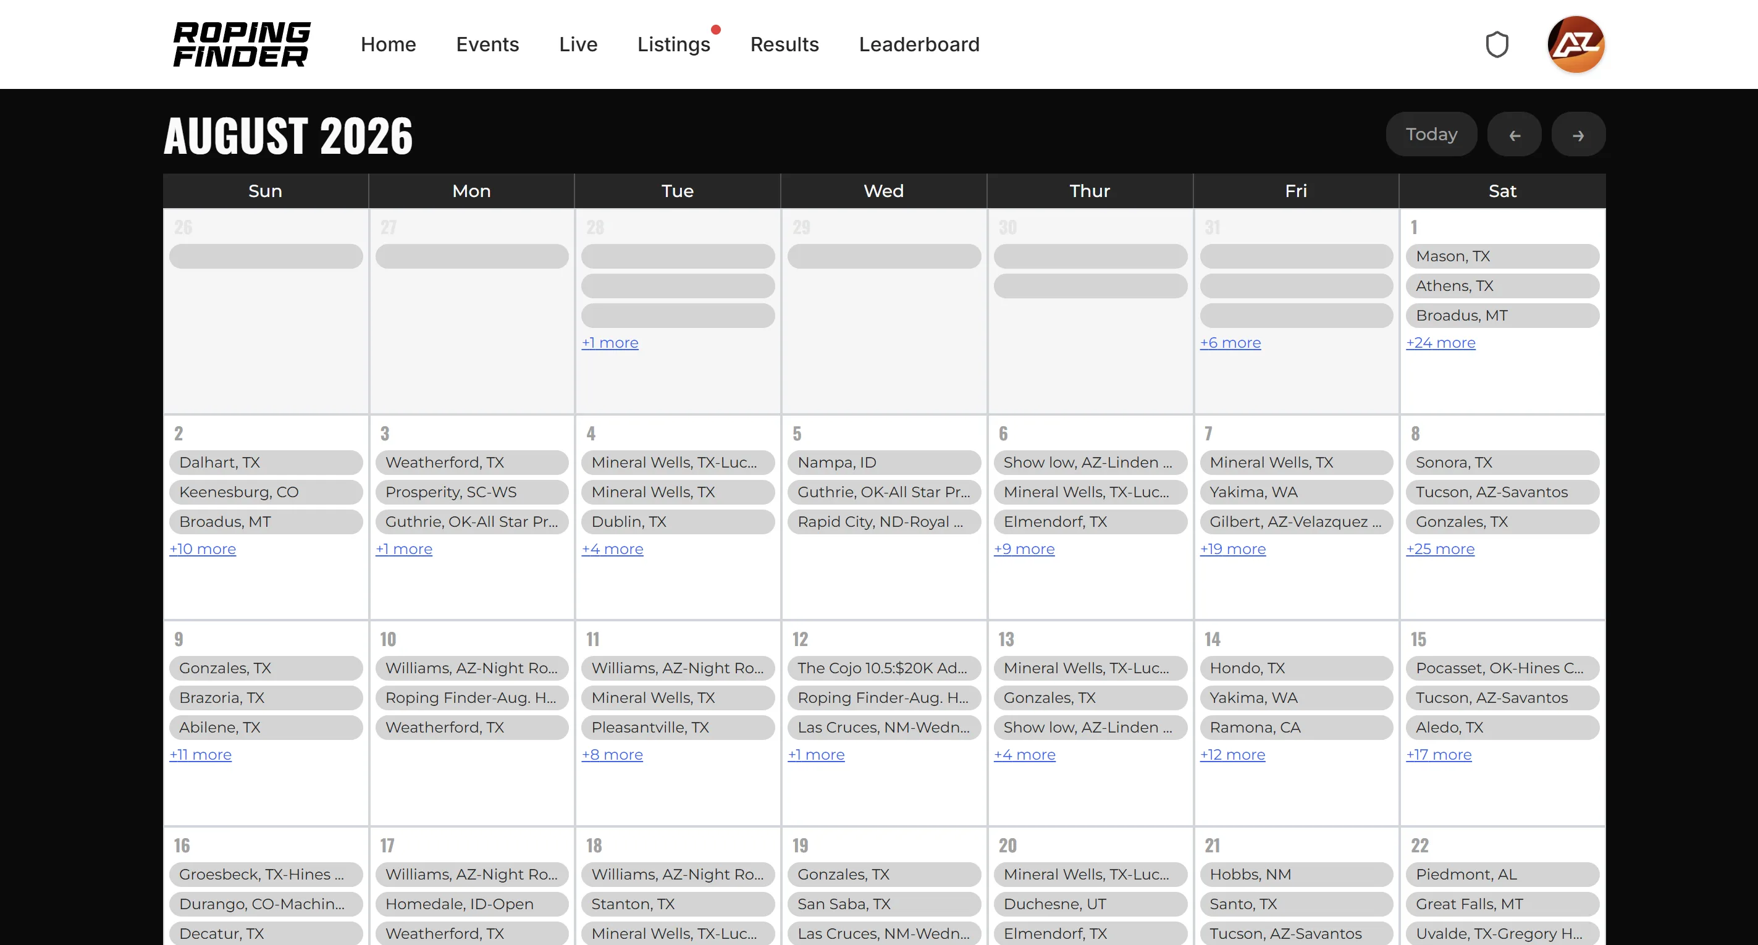Expand the +25 more link on August 8
This screenshot has height=945, width=1758.
tap(1440, 548)
